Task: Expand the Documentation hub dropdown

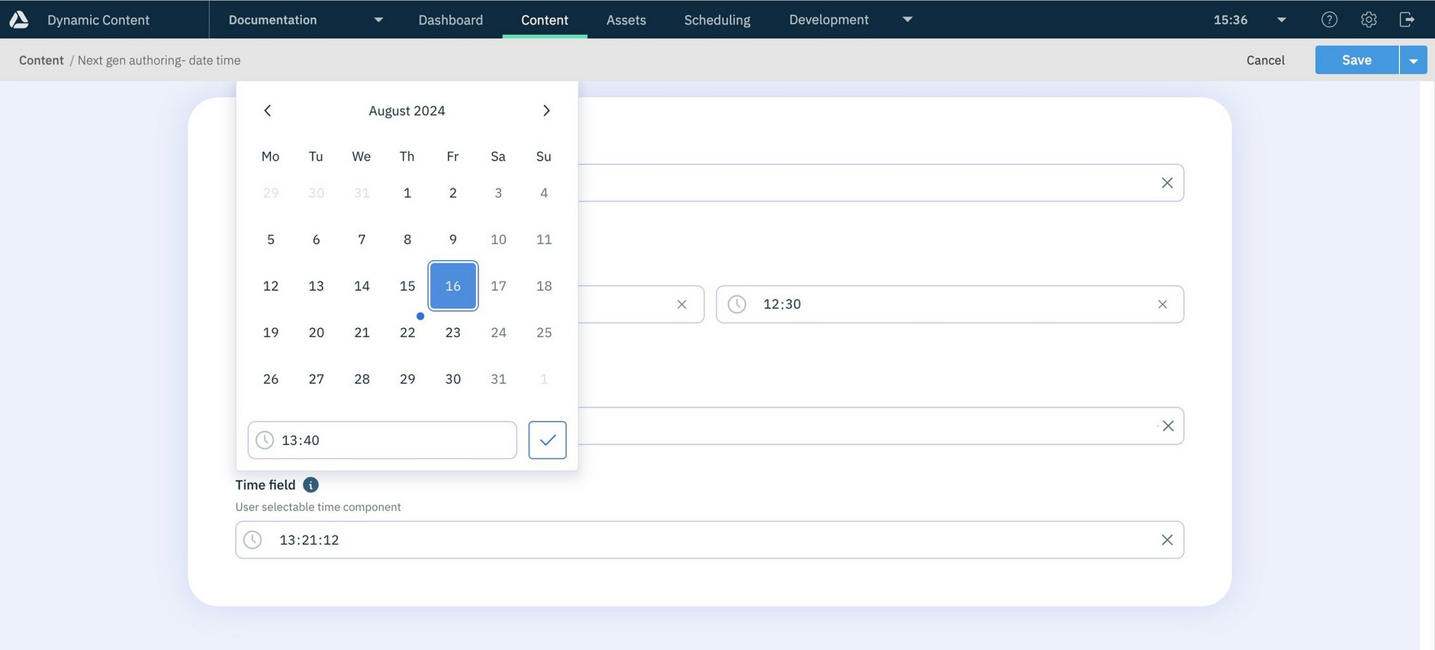Action: 378,20
